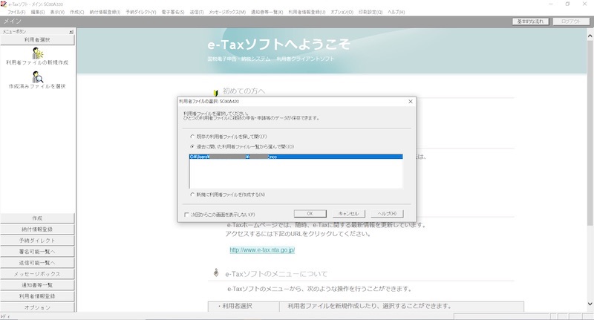
Task: Expand the 利用者情報登録 sidebar section
Action: [37, 296]
